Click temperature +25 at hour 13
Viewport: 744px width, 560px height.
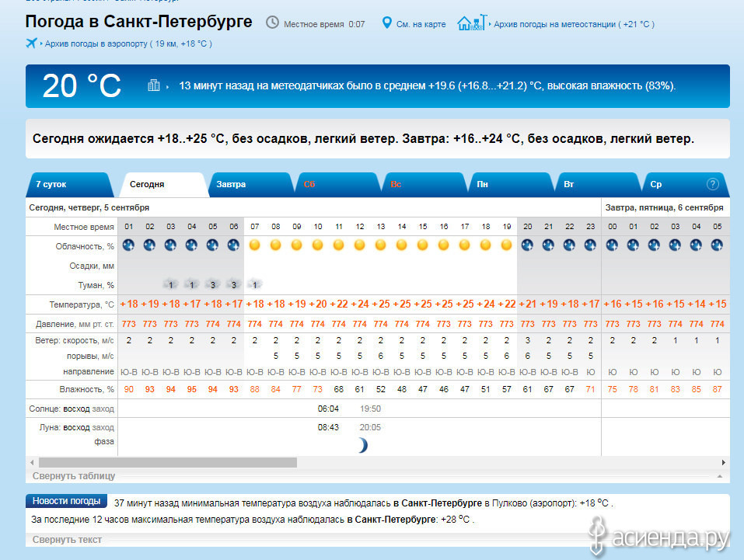point(380,304)
